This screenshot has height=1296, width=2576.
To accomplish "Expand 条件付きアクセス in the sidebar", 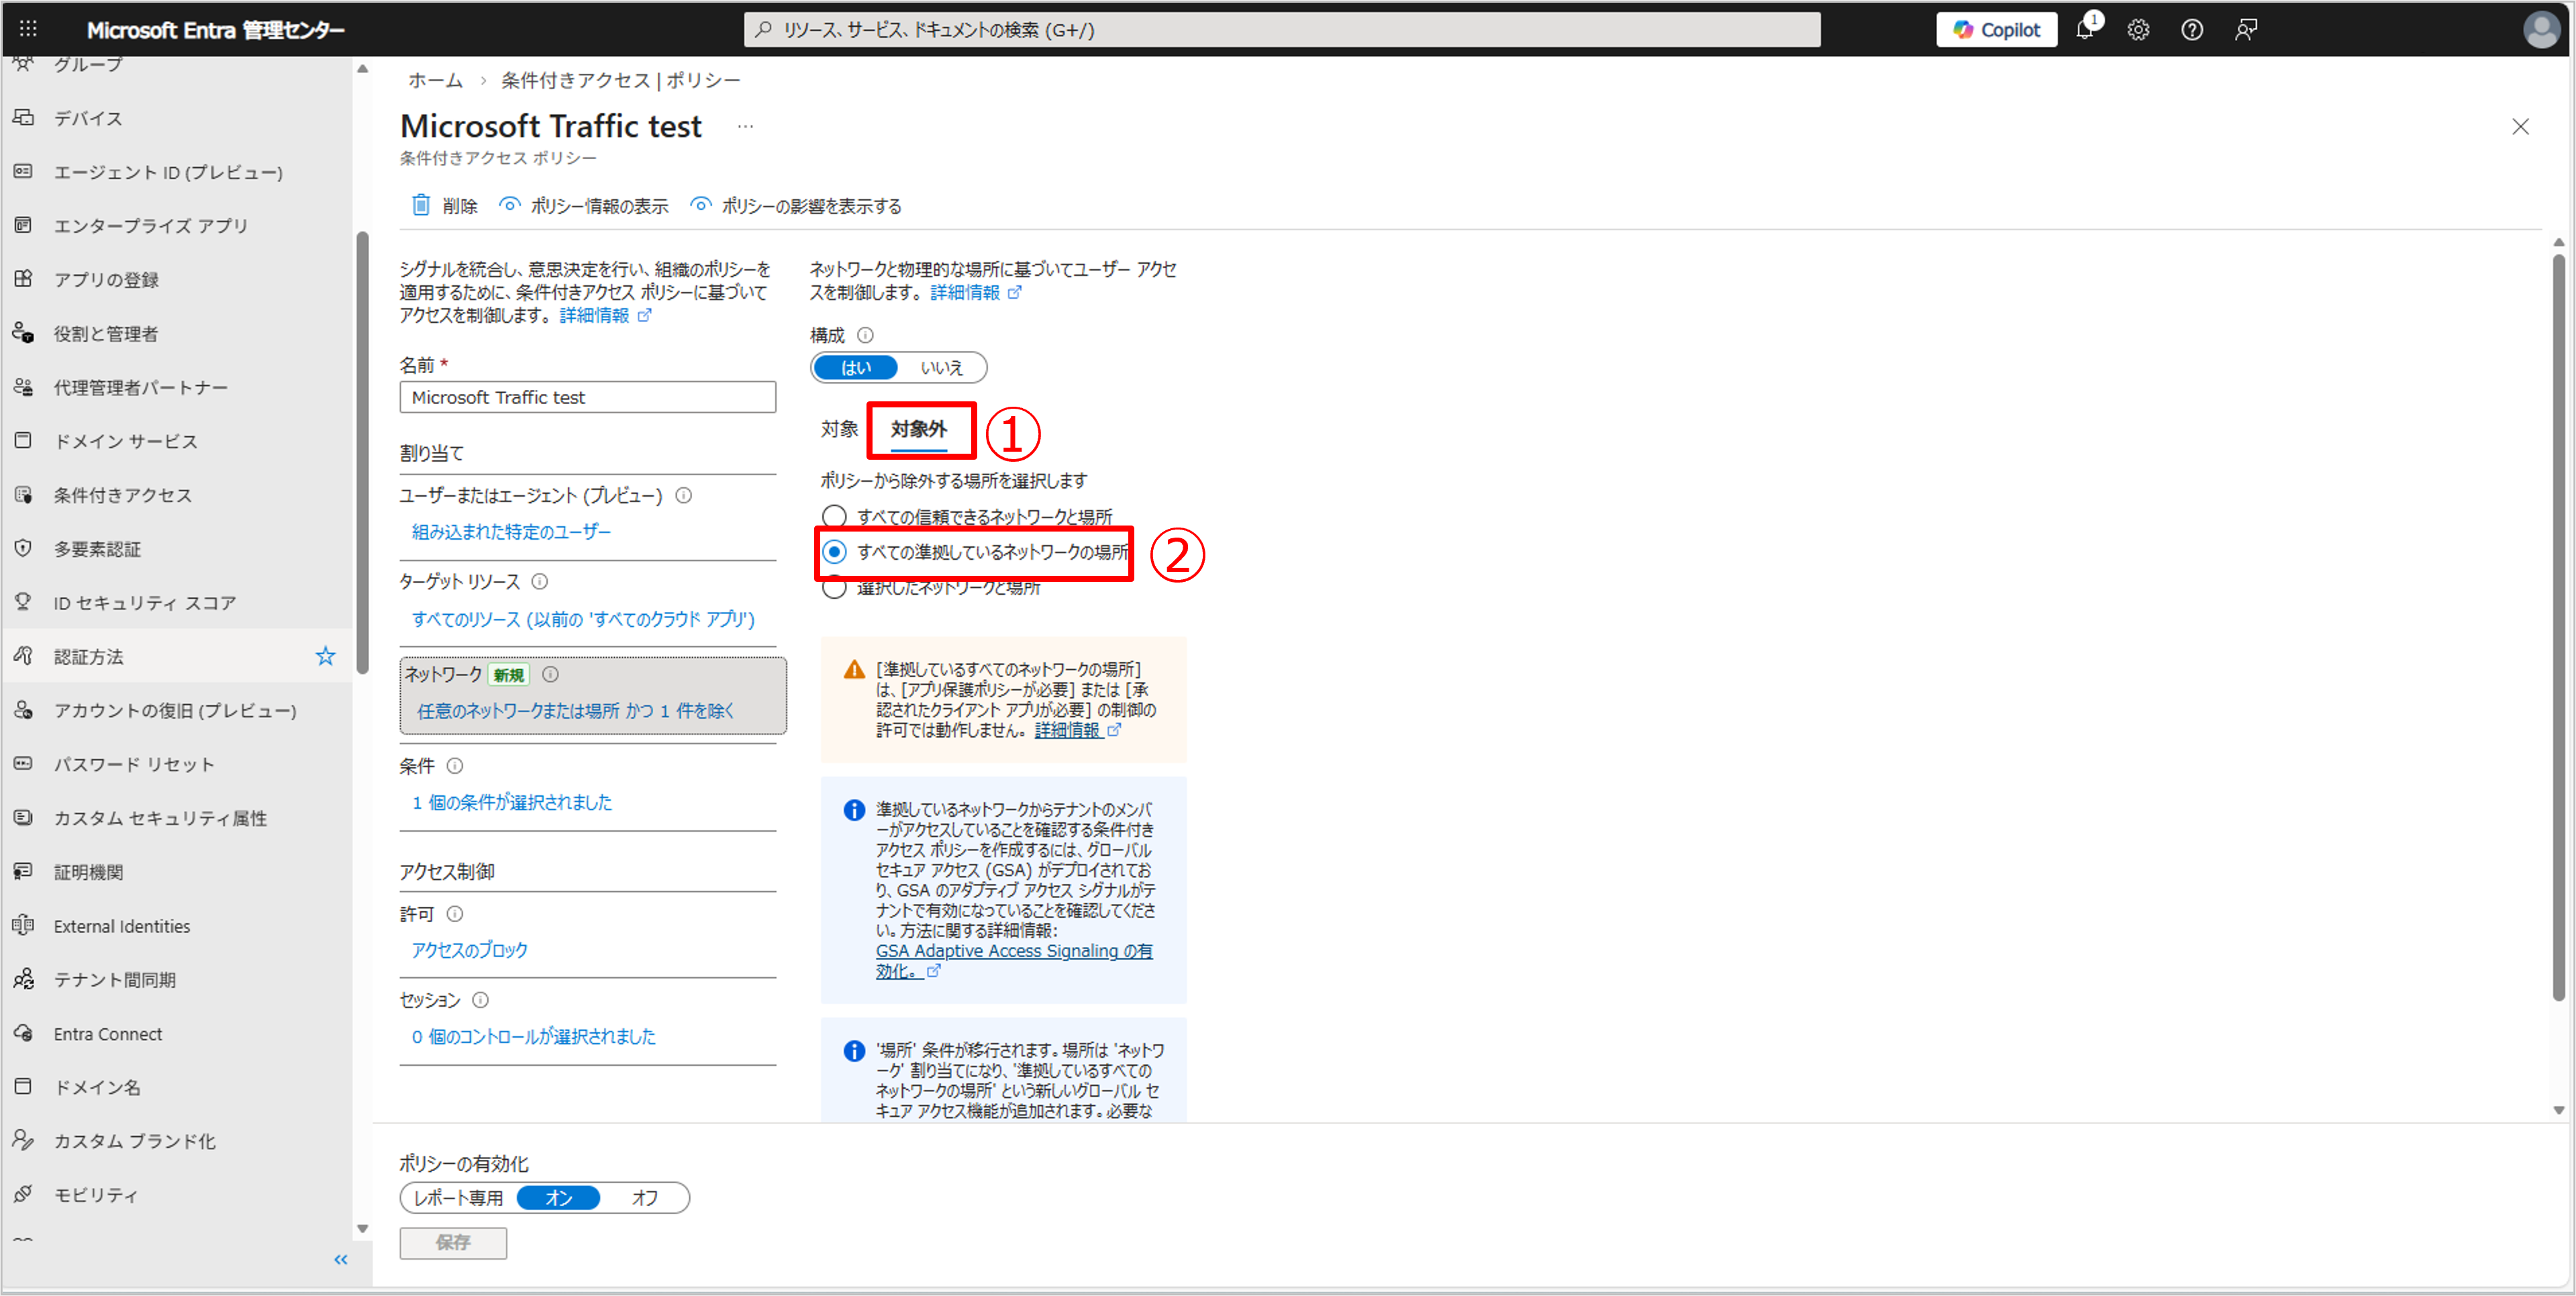I will (x=122, y=495).
